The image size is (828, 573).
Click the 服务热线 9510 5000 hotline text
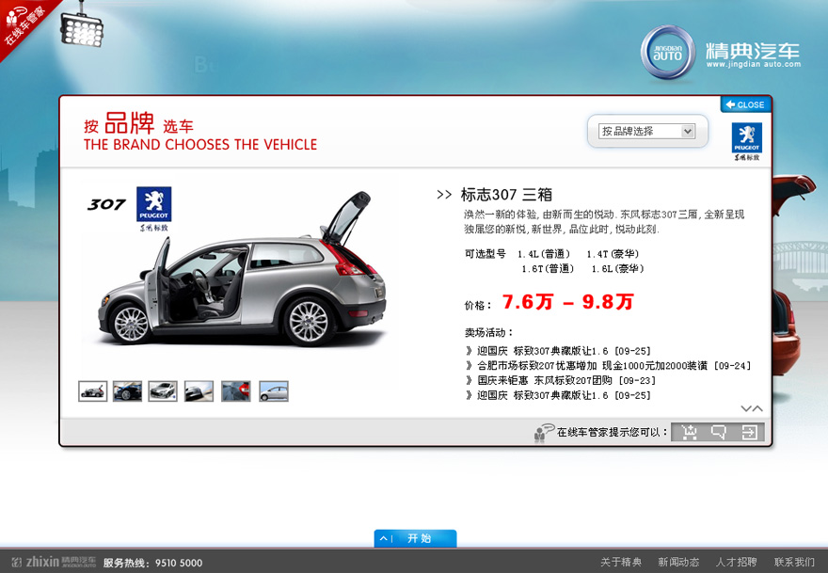[152, 563]
